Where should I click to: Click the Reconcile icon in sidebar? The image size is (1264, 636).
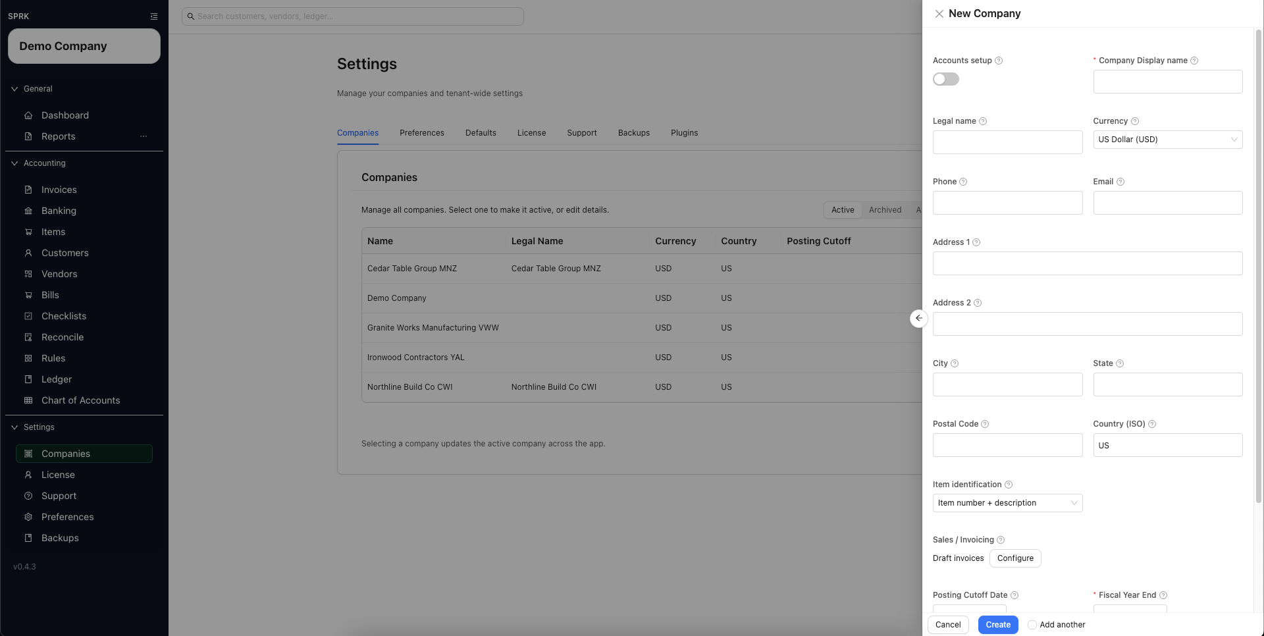point(28,337)
